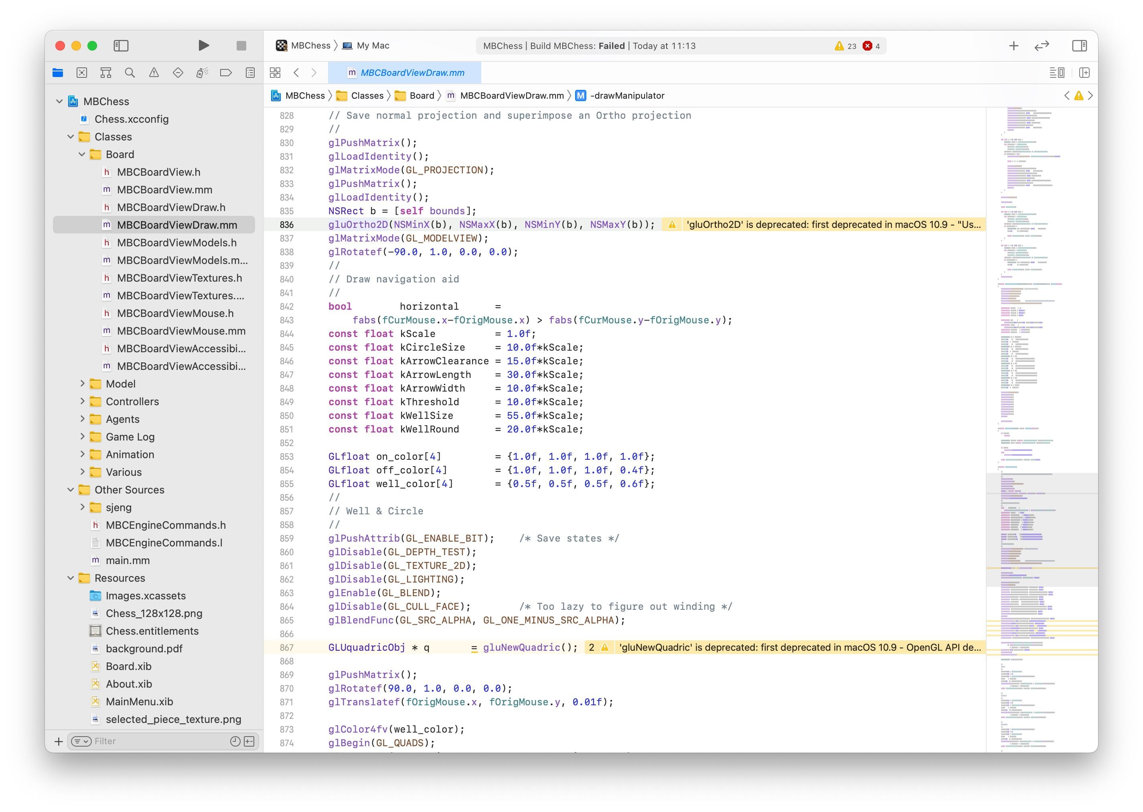
Task: Open Images.xcassets asset catalog
Action: pyautogui.click(x=154, y=595)
